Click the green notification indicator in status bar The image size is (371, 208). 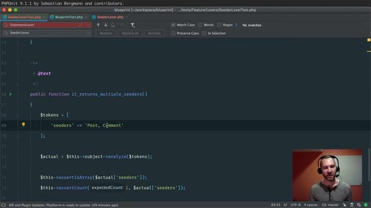(x=366, y=205)
